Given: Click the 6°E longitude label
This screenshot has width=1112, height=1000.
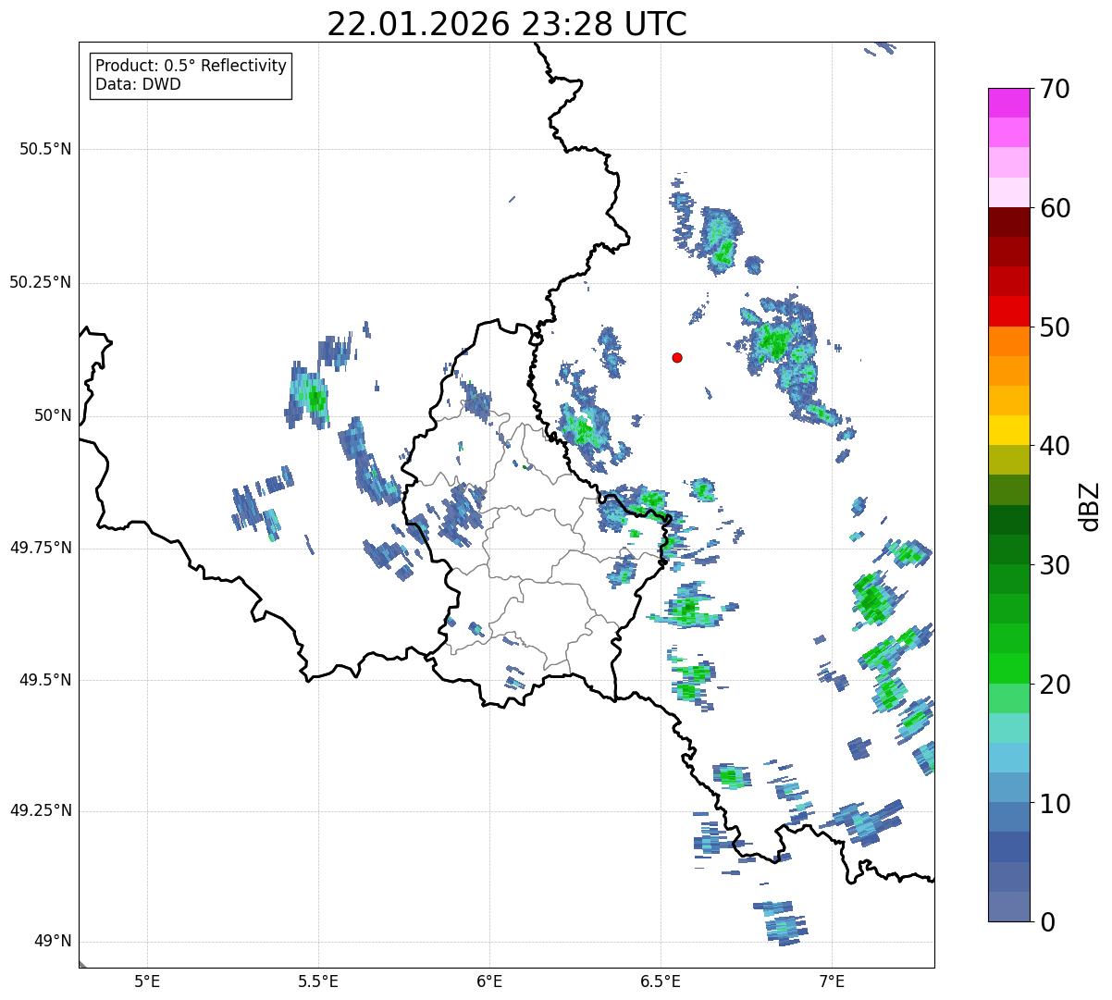Looking at the screenshot, I should (489, 981).
